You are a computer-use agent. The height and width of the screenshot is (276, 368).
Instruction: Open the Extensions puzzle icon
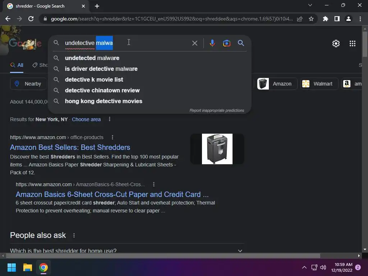(326, 19)
